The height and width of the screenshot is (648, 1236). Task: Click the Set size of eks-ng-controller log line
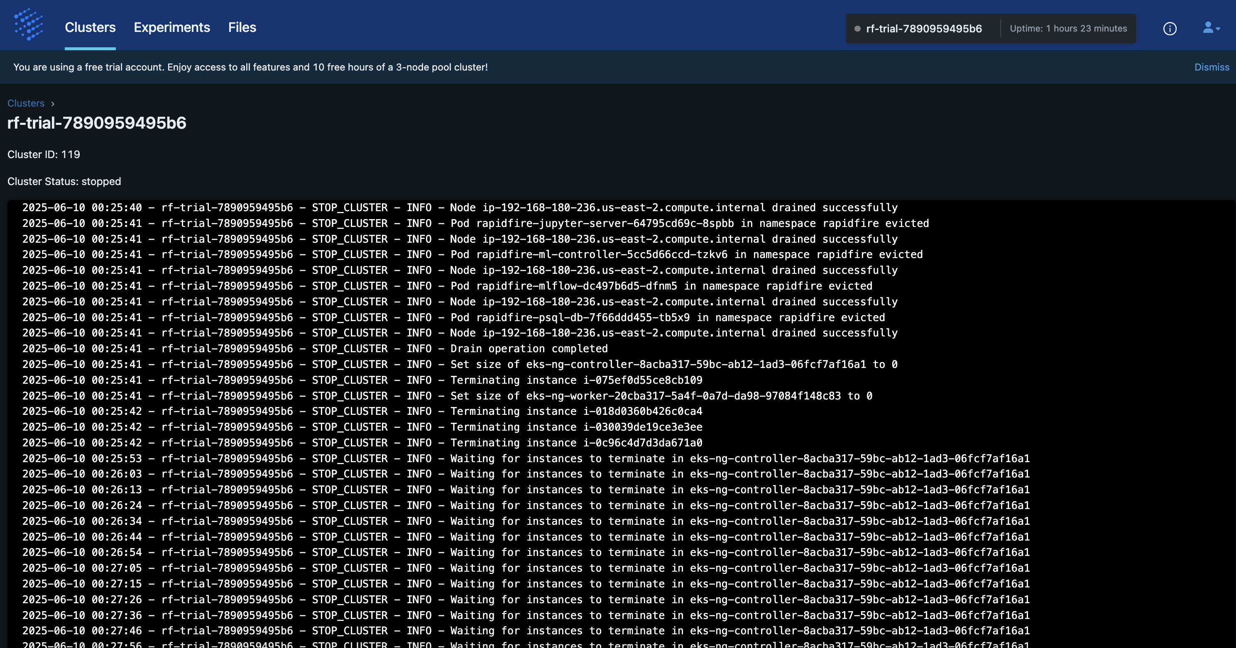pyautogui.click(x=460, y=364)
